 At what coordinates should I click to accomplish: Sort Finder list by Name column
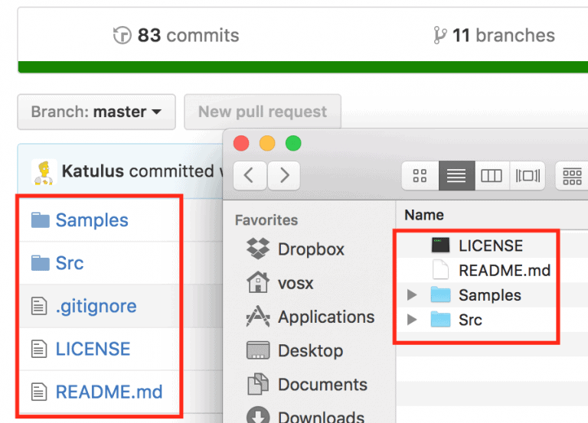coord(424,215)
